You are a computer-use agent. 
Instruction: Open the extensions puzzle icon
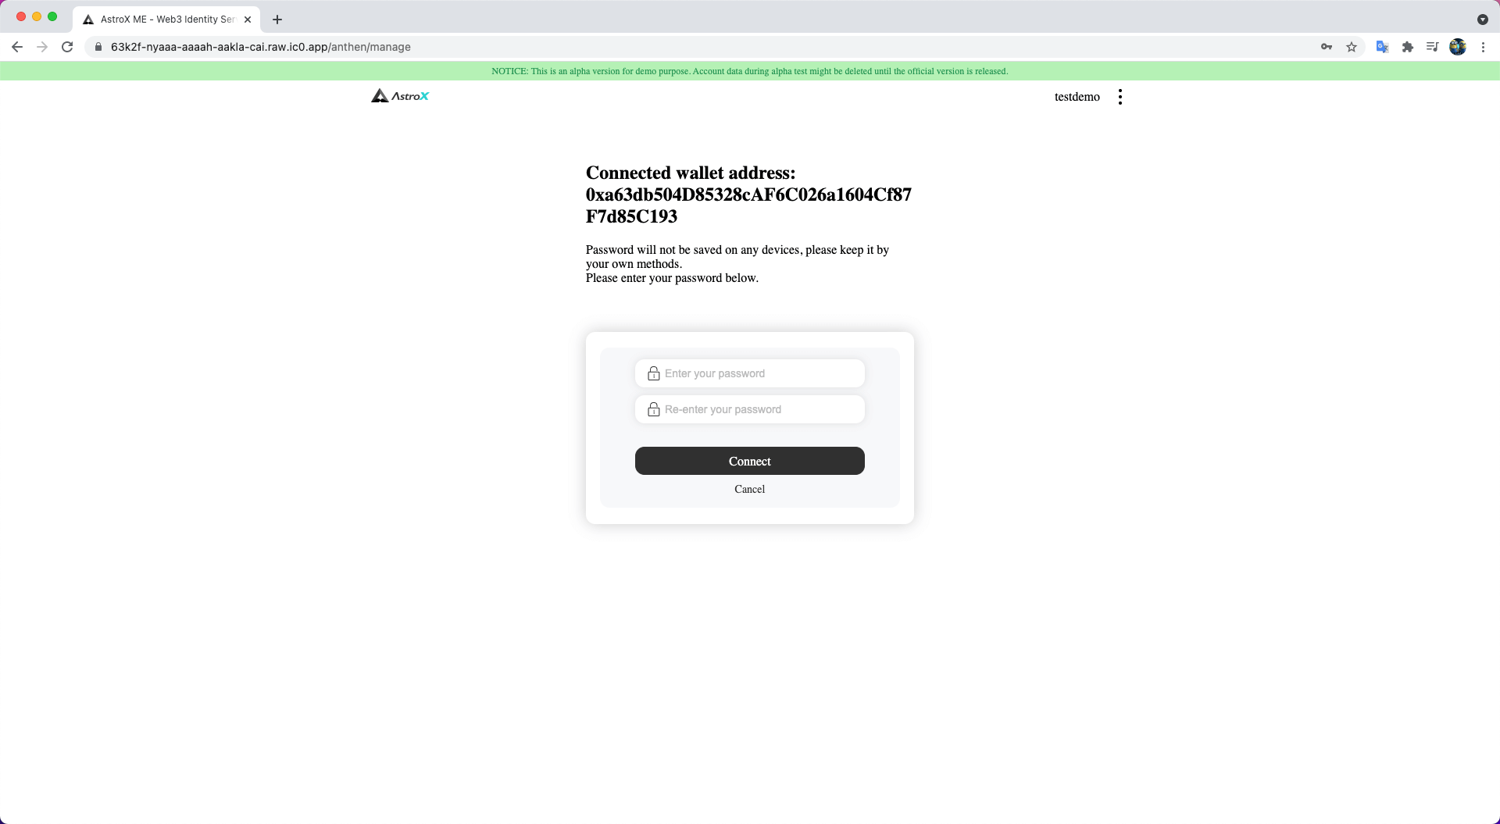1408,47
